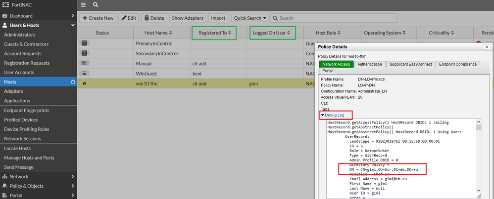Switch to the Authentication tab
The image size is (494, 199).
(x=369, y=64)
